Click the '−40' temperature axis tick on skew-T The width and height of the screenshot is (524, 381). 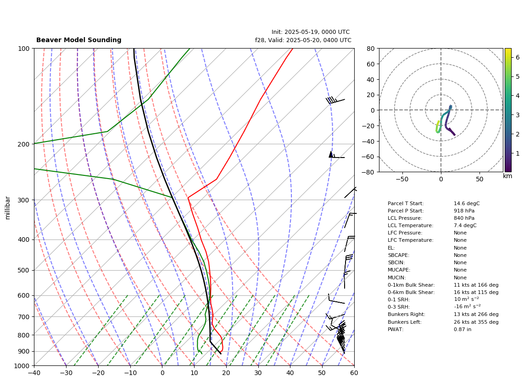click(x=34, y=373)
